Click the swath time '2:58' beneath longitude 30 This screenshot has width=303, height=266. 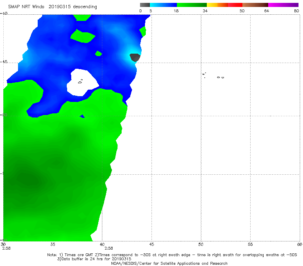pos(7,248)
